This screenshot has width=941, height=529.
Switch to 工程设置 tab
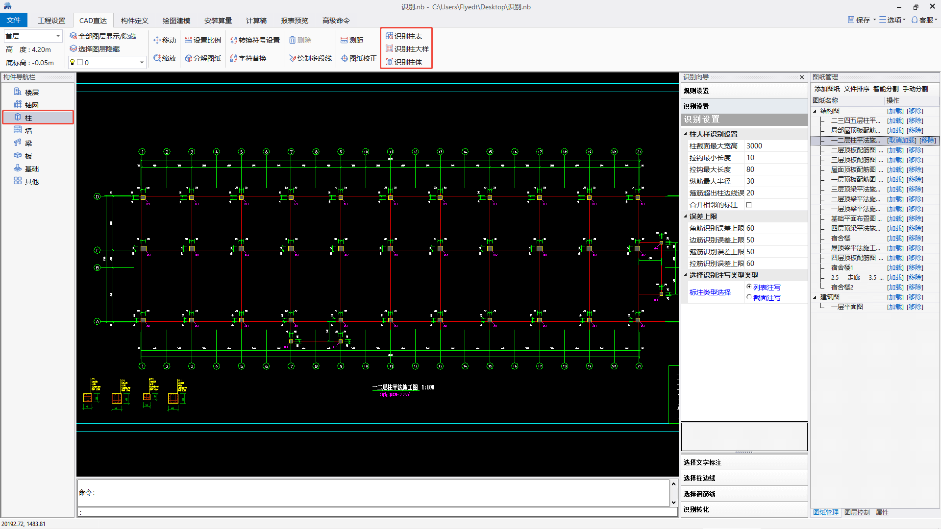51,21
